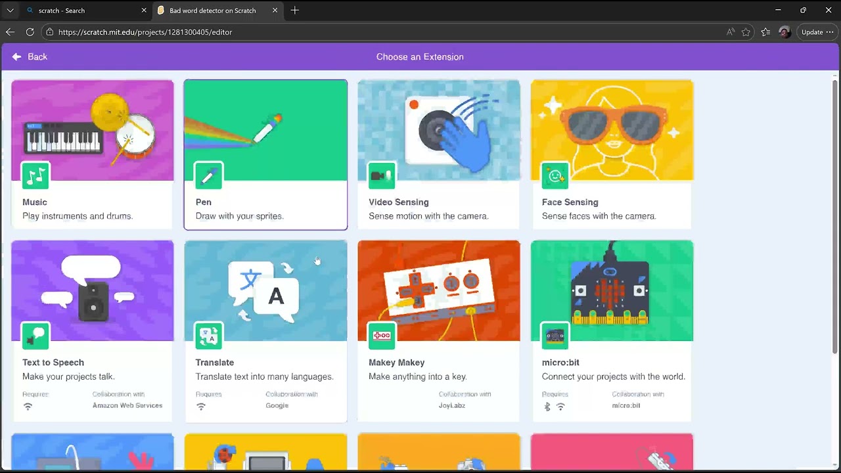Add this page to favorites star
This screenshot has height=473, width=841.
(x=746, y=32)
